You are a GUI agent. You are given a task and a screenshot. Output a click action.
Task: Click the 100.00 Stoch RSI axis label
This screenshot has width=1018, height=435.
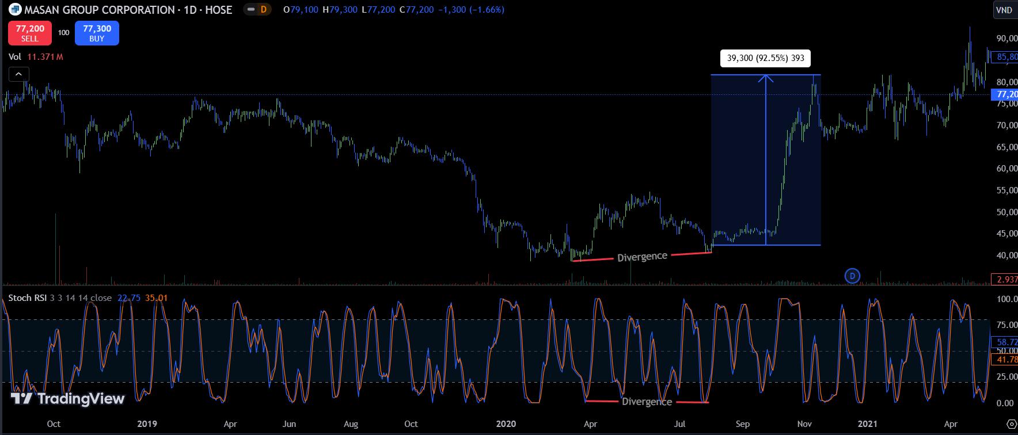coord(1006,299)
